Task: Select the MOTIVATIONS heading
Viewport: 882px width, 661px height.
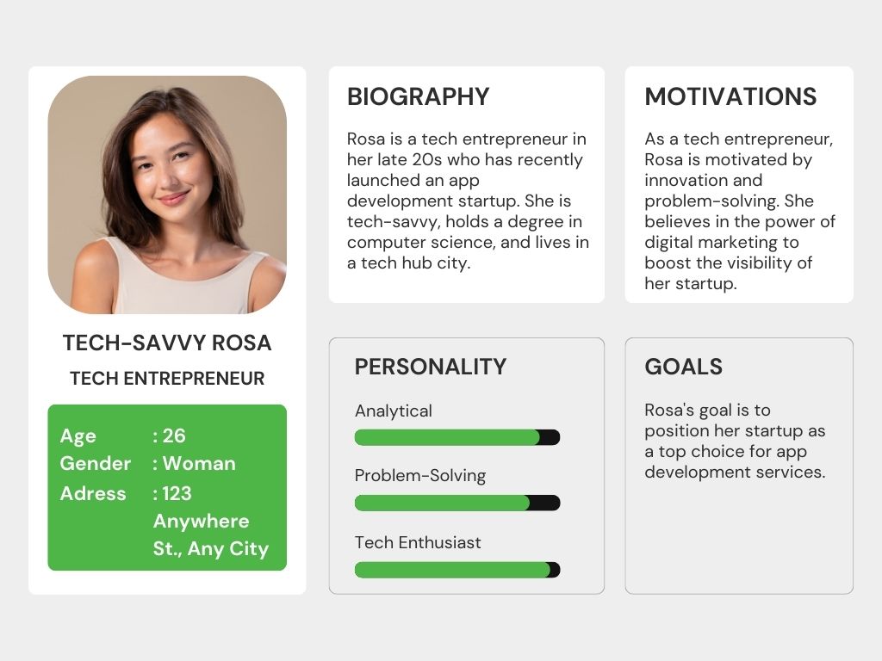Action: pos(730,96)
